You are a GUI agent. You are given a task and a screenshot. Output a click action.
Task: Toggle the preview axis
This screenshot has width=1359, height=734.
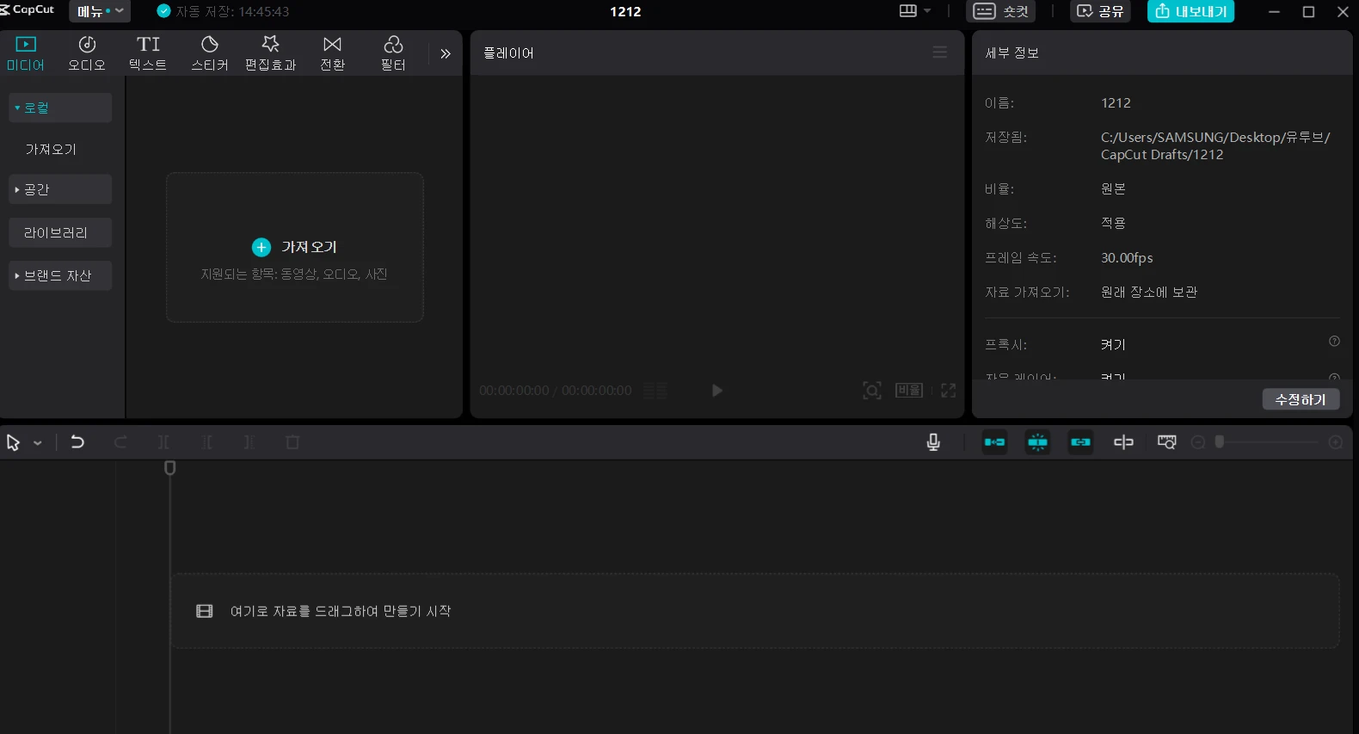(x=1123, y=442)
